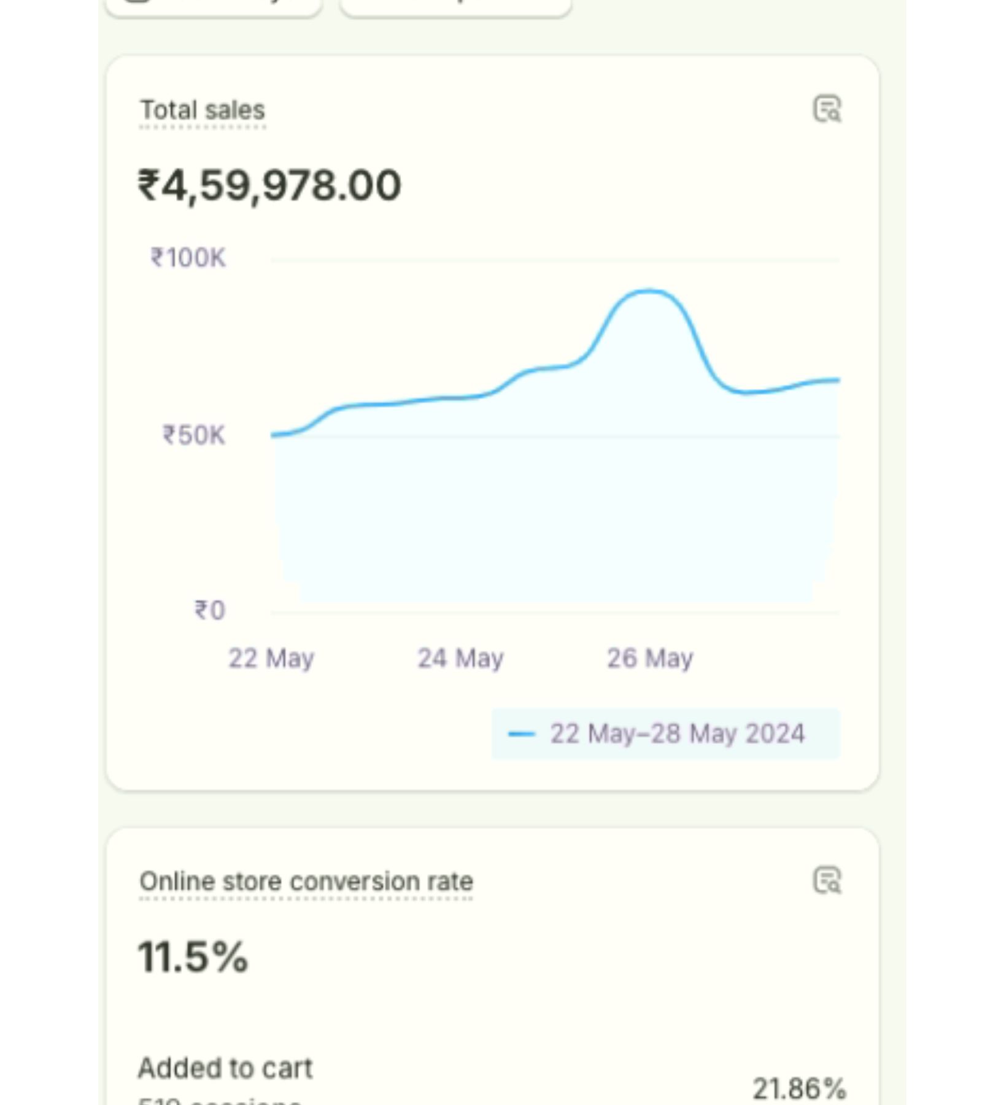Click the start of the sales line
Image resolution: width=982 pixels, height=1105 pixels.
(273, 435)
